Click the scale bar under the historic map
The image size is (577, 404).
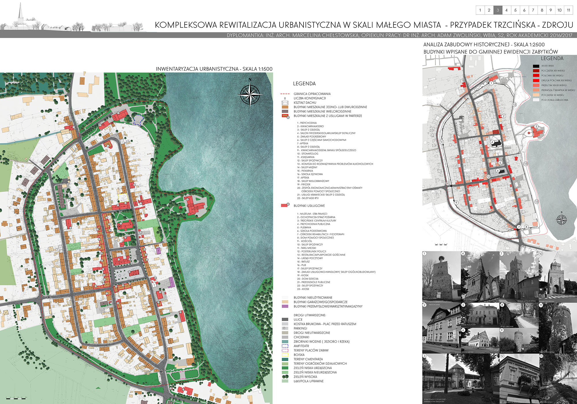pyautogui.click(x=441, y=244)
